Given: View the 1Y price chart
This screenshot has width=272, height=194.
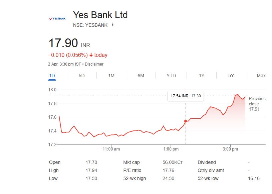Looking at the screenshot, I should [202, 76].
